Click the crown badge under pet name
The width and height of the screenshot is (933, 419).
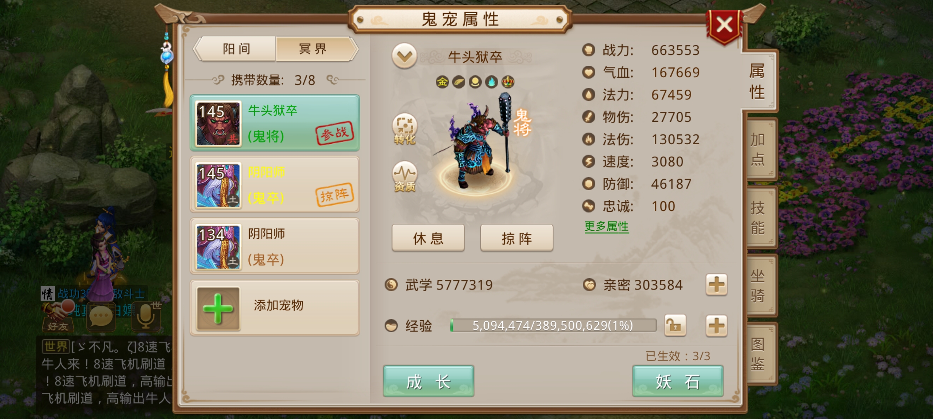[x=508, y=82]
